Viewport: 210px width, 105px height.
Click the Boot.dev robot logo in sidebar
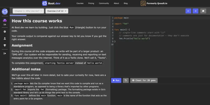click(5, 12)
